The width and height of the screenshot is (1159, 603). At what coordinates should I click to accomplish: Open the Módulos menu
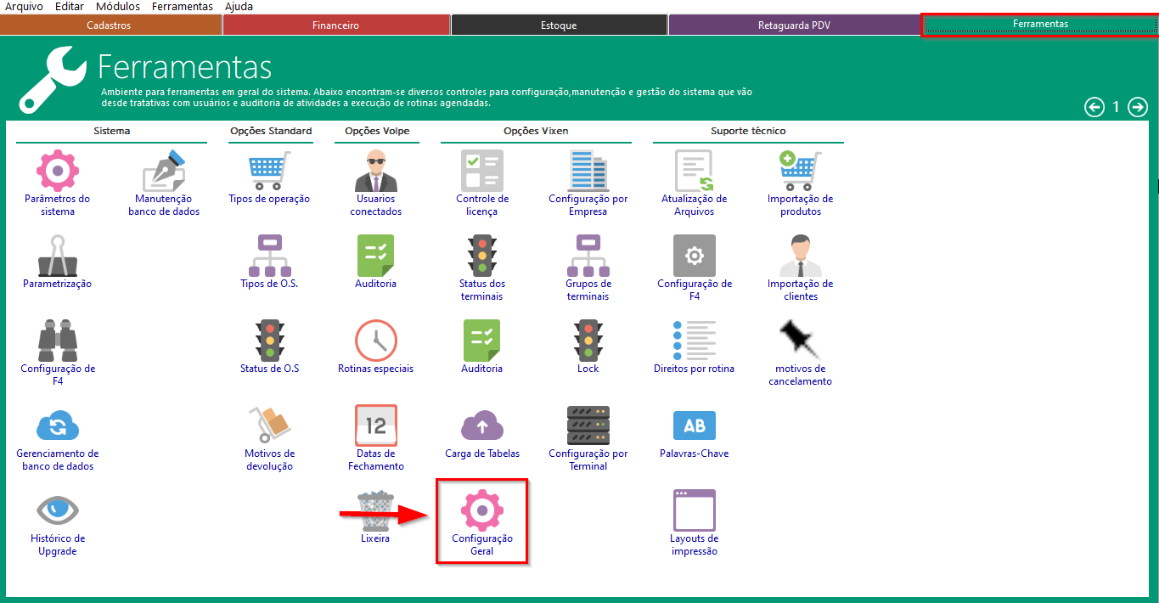tap(118, 7)
